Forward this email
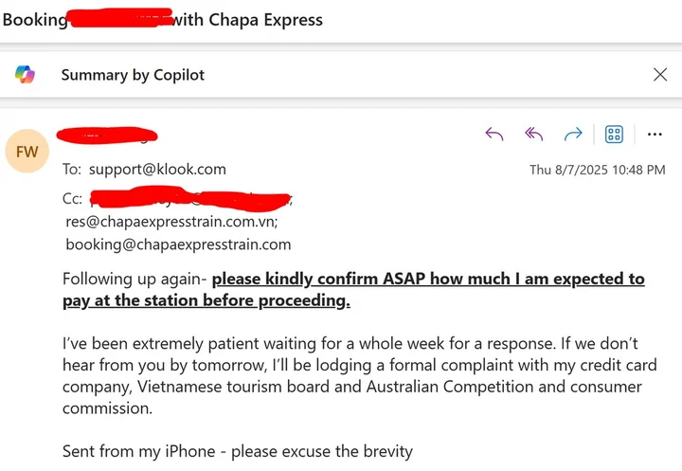The height and width of the screenshot is (471, 682). click(573, 135)
